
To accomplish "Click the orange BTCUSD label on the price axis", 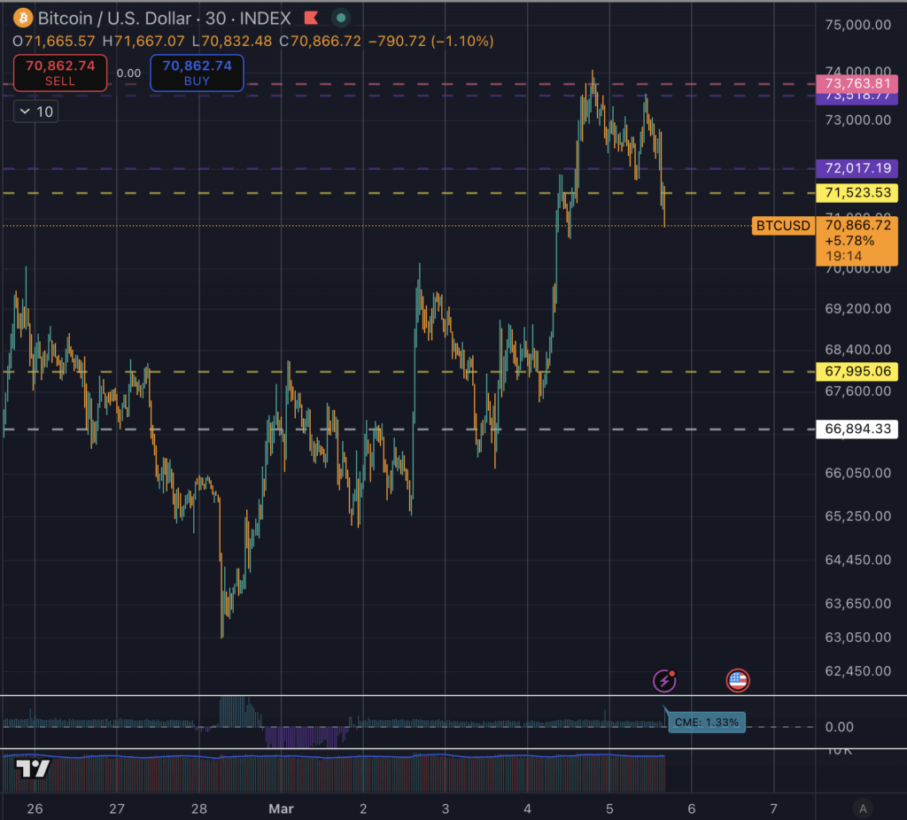I will tap(783, 226).
